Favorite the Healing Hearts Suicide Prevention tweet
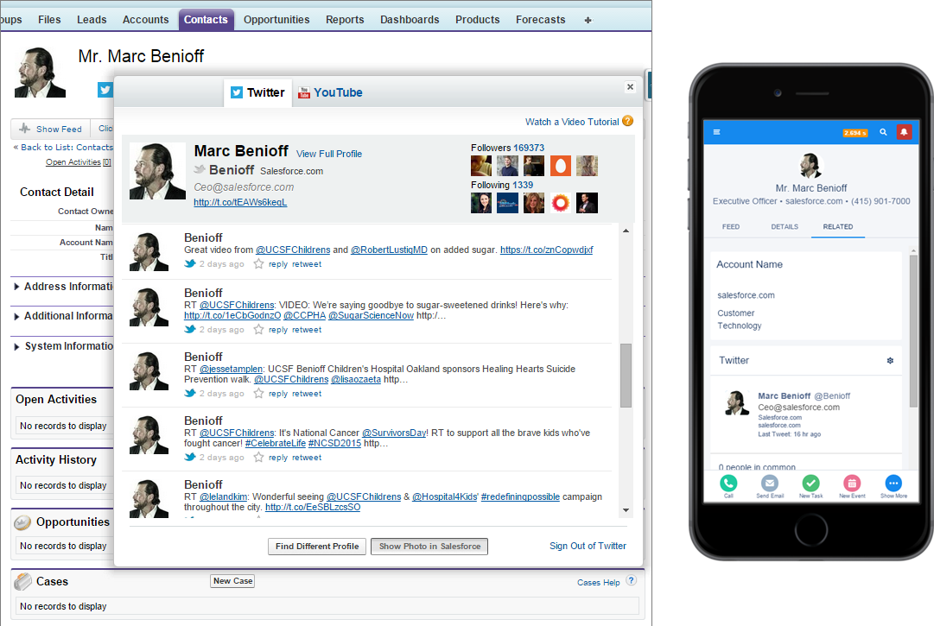This screenshot has height=626, width=934. (258, 393)
